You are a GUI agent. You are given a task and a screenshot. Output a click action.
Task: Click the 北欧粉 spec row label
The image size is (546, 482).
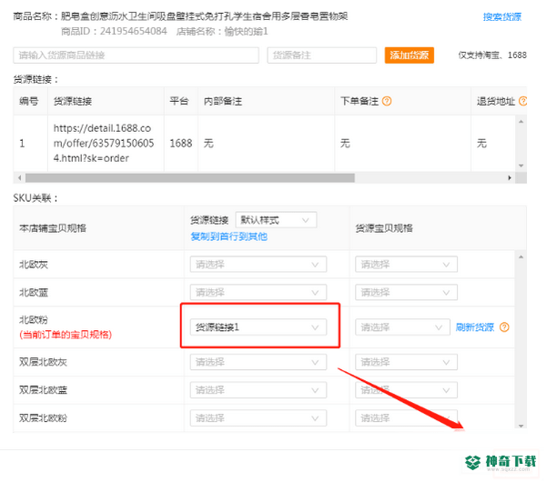point(34,319)
